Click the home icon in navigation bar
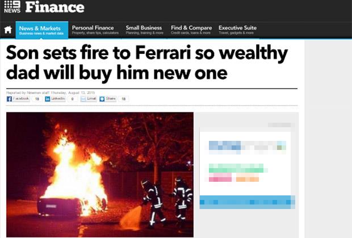 pyautogui.click(x=8, y=30)
